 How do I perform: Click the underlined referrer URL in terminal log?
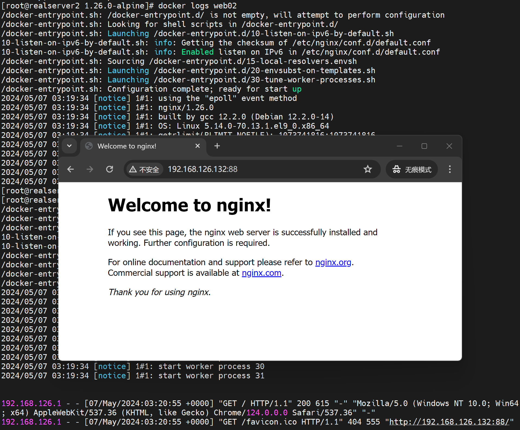pos(449,422)
